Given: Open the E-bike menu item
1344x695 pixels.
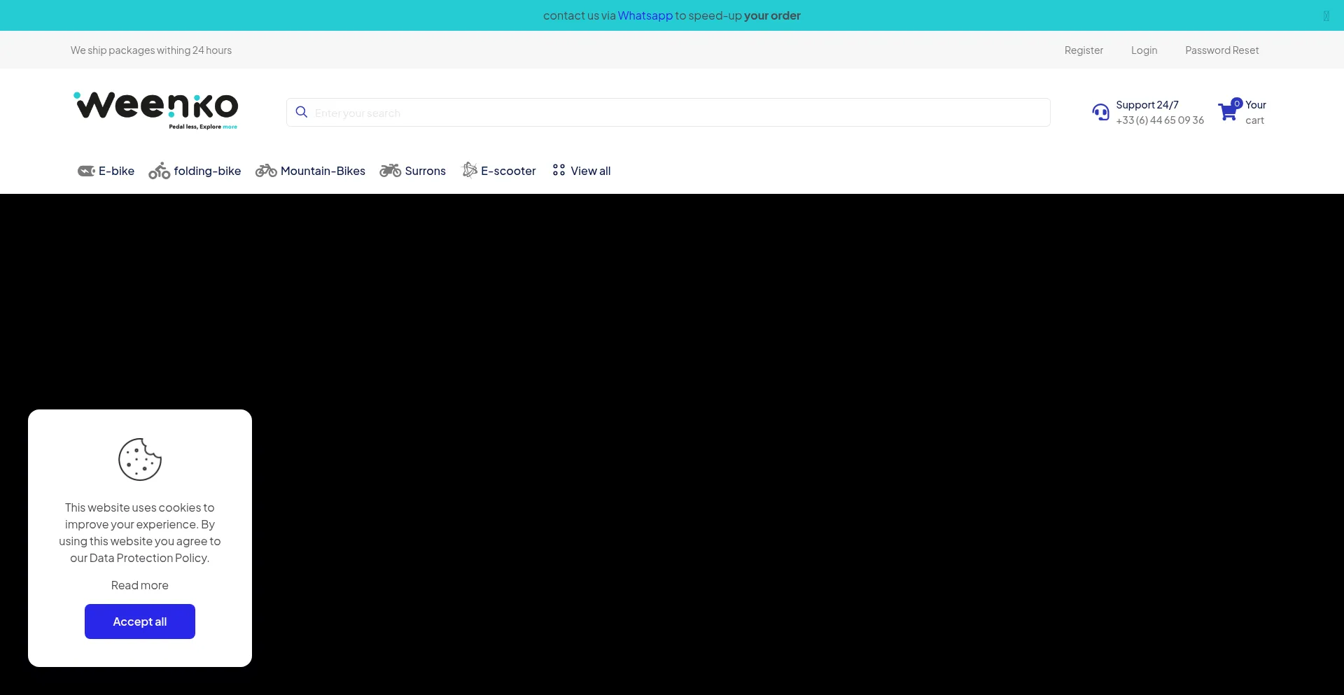Looking at the screenshot, I should [106, 171].
